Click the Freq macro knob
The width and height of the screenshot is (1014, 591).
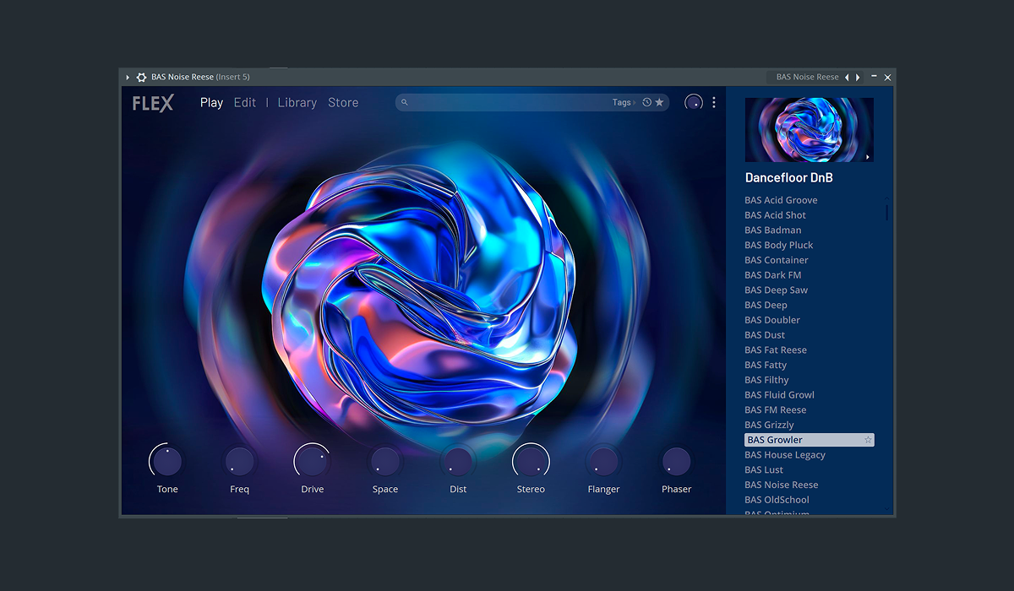click(240, 462)
